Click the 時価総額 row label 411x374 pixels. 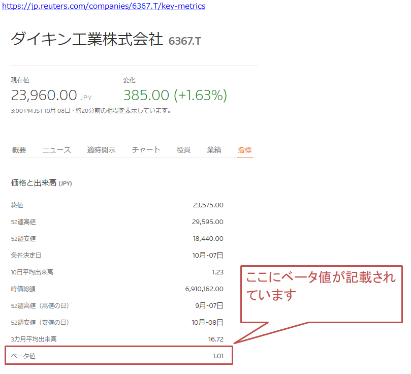[x=23, y=289]
